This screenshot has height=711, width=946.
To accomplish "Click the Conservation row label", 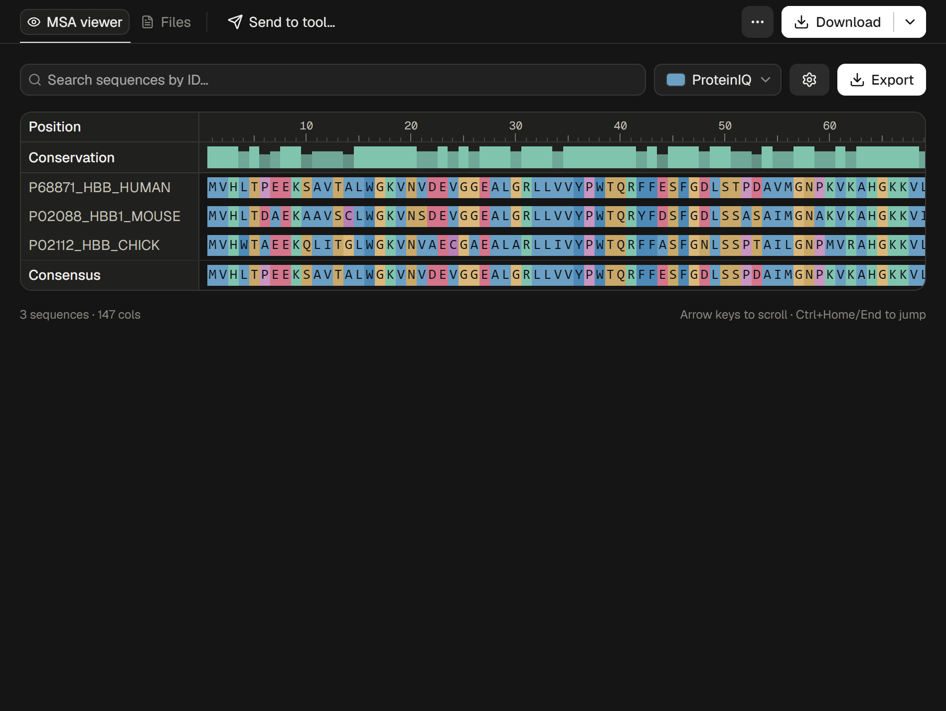I will click(72, 157).
